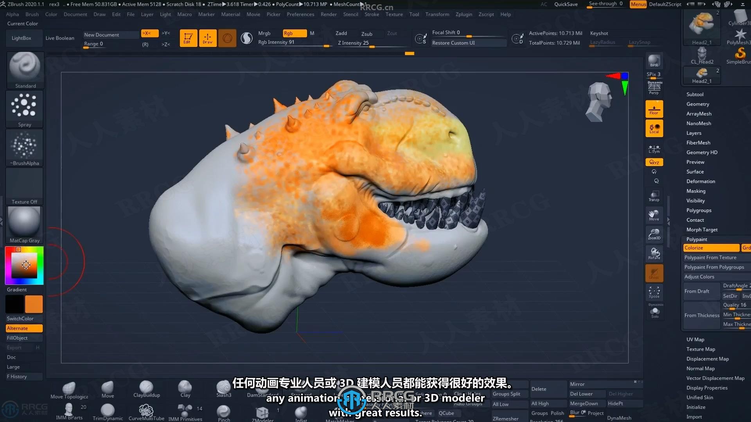The width and height of the screenshot is (751, 422).
Task: Toggle Transp transparency icon
Action: [x=654, y=196]
